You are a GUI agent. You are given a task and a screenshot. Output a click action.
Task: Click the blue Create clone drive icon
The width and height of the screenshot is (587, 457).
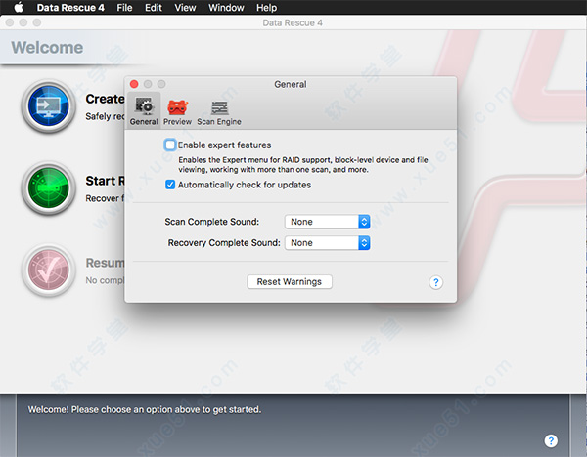pyautogui.click(x=49, y=105)
